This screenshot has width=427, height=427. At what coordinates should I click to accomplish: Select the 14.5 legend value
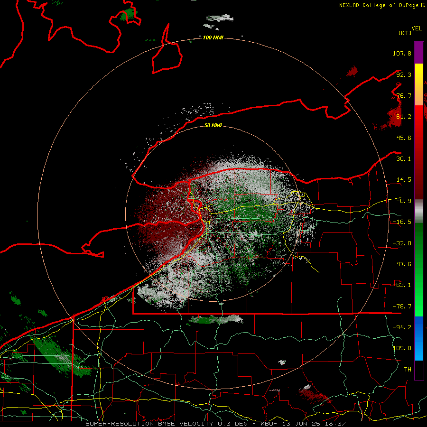(x=404, y=180)
